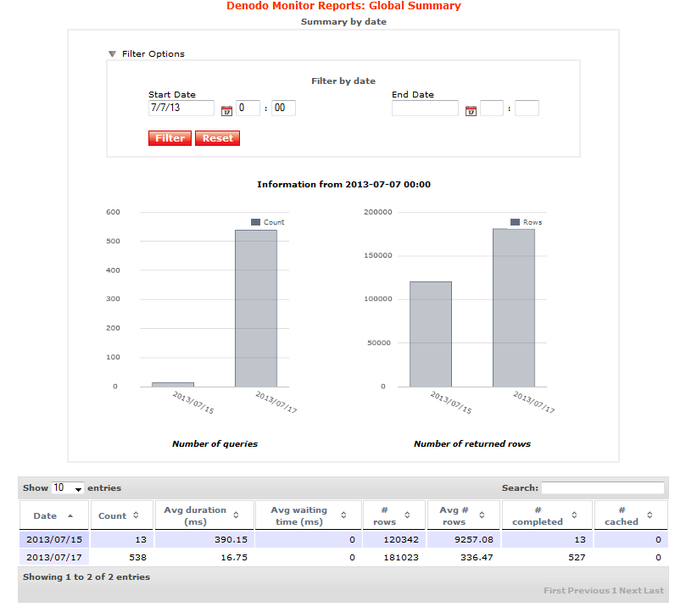
Task: Click the 2013/07/17 bar in returned rows chart
Action: tap(514, 308)
